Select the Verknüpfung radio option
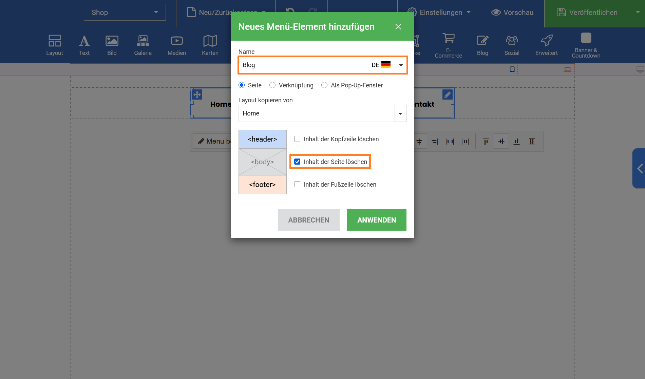Screen dimensions: 645x379 [272, 85]
